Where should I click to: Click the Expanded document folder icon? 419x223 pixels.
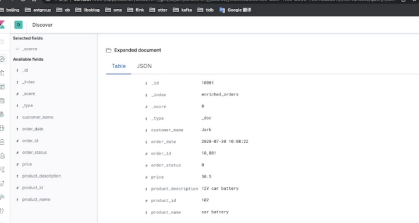click(x=108, y=50)
